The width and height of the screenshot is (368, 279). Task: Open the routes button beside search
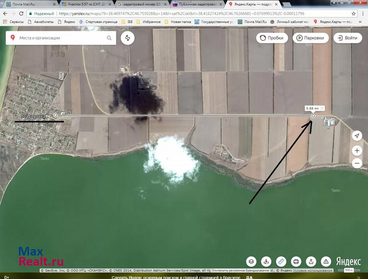click(x=127, y=38)
